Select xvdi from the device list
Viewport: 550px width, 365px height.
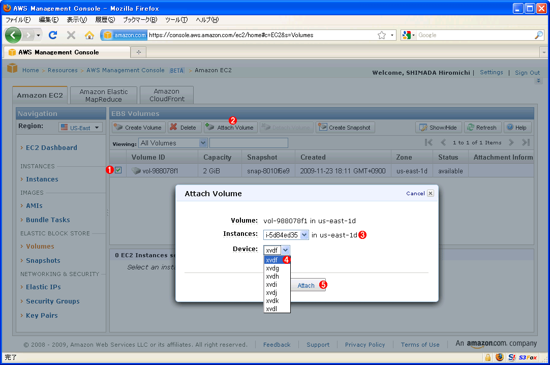[277, 284]
